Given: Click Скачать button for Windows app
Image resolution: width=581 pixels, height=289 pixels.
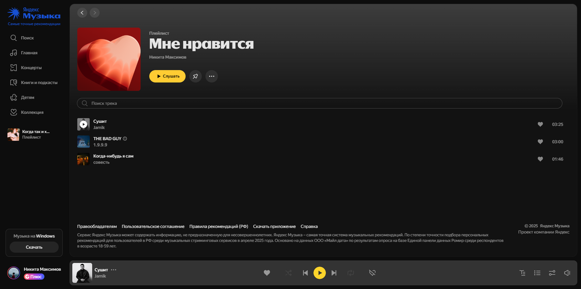Looking at the screenshot, I should tap(34, 247).
